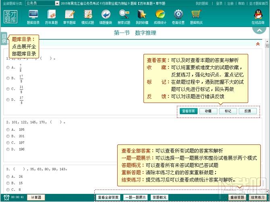Go to 圣才题库首页 link
Viewport: 270px width, 202px height.
(258, 4)
